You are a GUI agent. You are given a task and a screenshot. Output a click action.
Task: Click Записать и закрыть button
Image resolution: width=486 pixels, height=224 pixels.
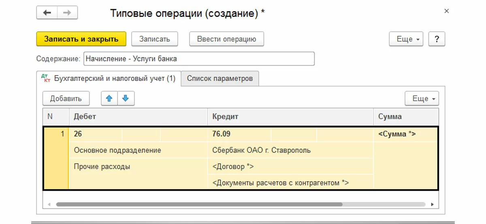point(81,39)
